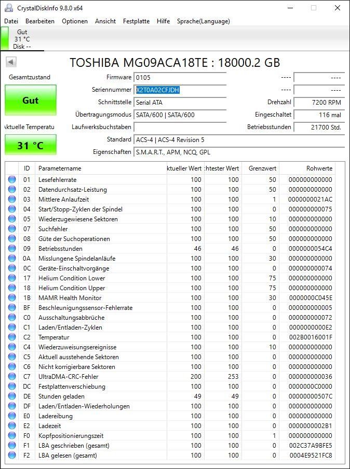
Task: Select the Beschleunigungssensor-Fehlerrate row
Action: click(170, 308)
